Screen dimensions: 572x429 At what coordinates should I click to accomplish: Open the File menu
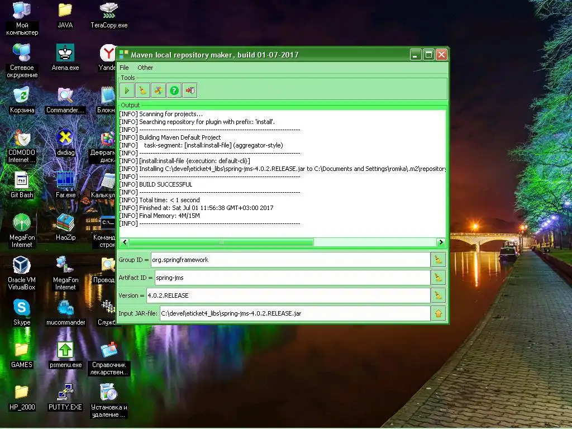coord(124,68)
